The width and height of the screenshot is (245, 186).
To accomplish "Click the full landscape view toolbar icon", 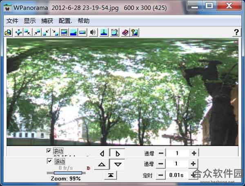I will pos(73,33).
